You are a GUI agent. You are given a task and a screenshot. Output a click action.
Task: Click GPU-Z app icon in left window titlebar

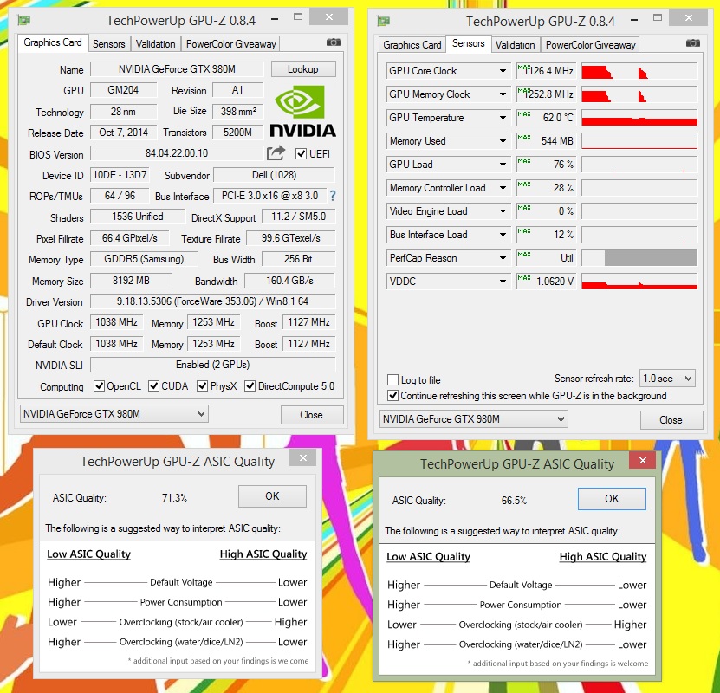coord(23,20)
